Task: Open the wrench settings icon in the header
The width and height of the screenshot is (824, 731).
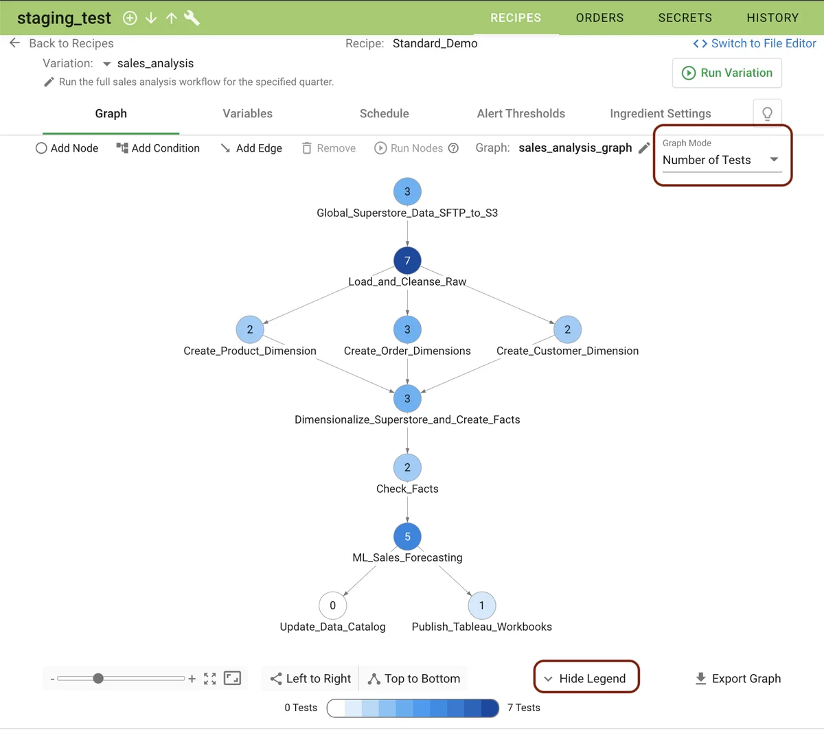Action: [192, 18]
